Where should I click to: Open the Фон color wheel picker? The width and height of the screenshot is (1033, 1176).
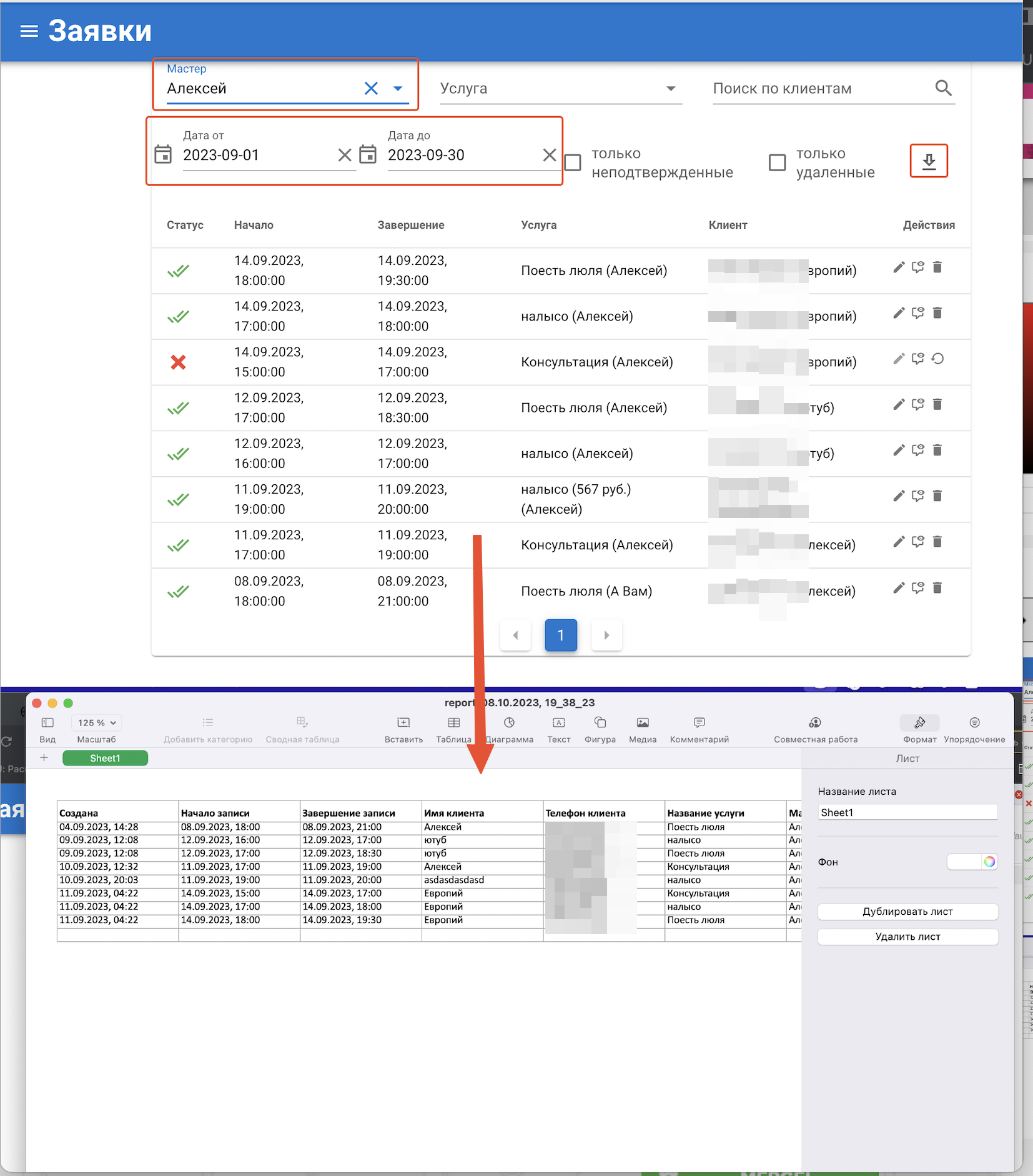(x=989, y=862)
